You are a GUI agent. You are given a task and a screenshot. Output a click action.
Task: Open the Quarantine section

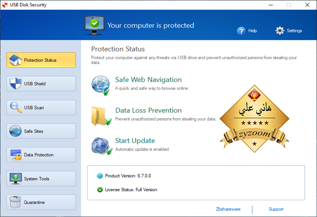click(x=41, y=202)
